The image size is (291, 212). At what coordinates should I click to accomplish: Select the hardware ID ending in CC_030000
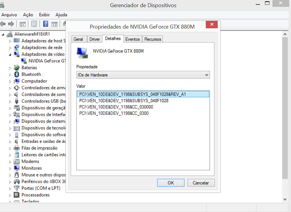(143, 107)
